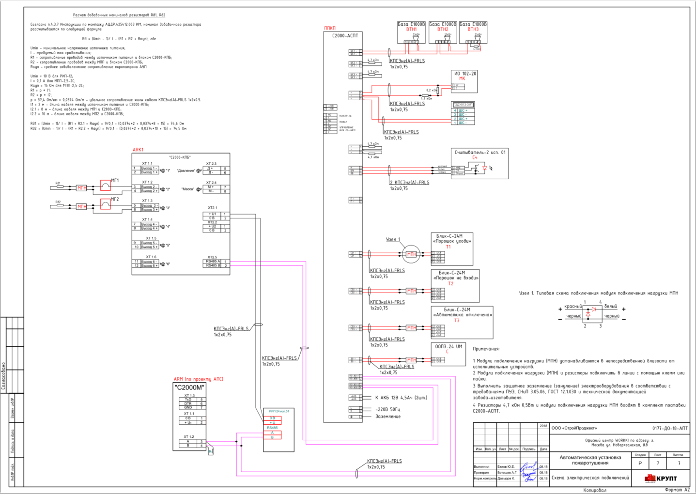Click the drawing code "0177-ДО-18-АПТ"
This screenshot has height=494, width=696.
click(x=670, y=428)
